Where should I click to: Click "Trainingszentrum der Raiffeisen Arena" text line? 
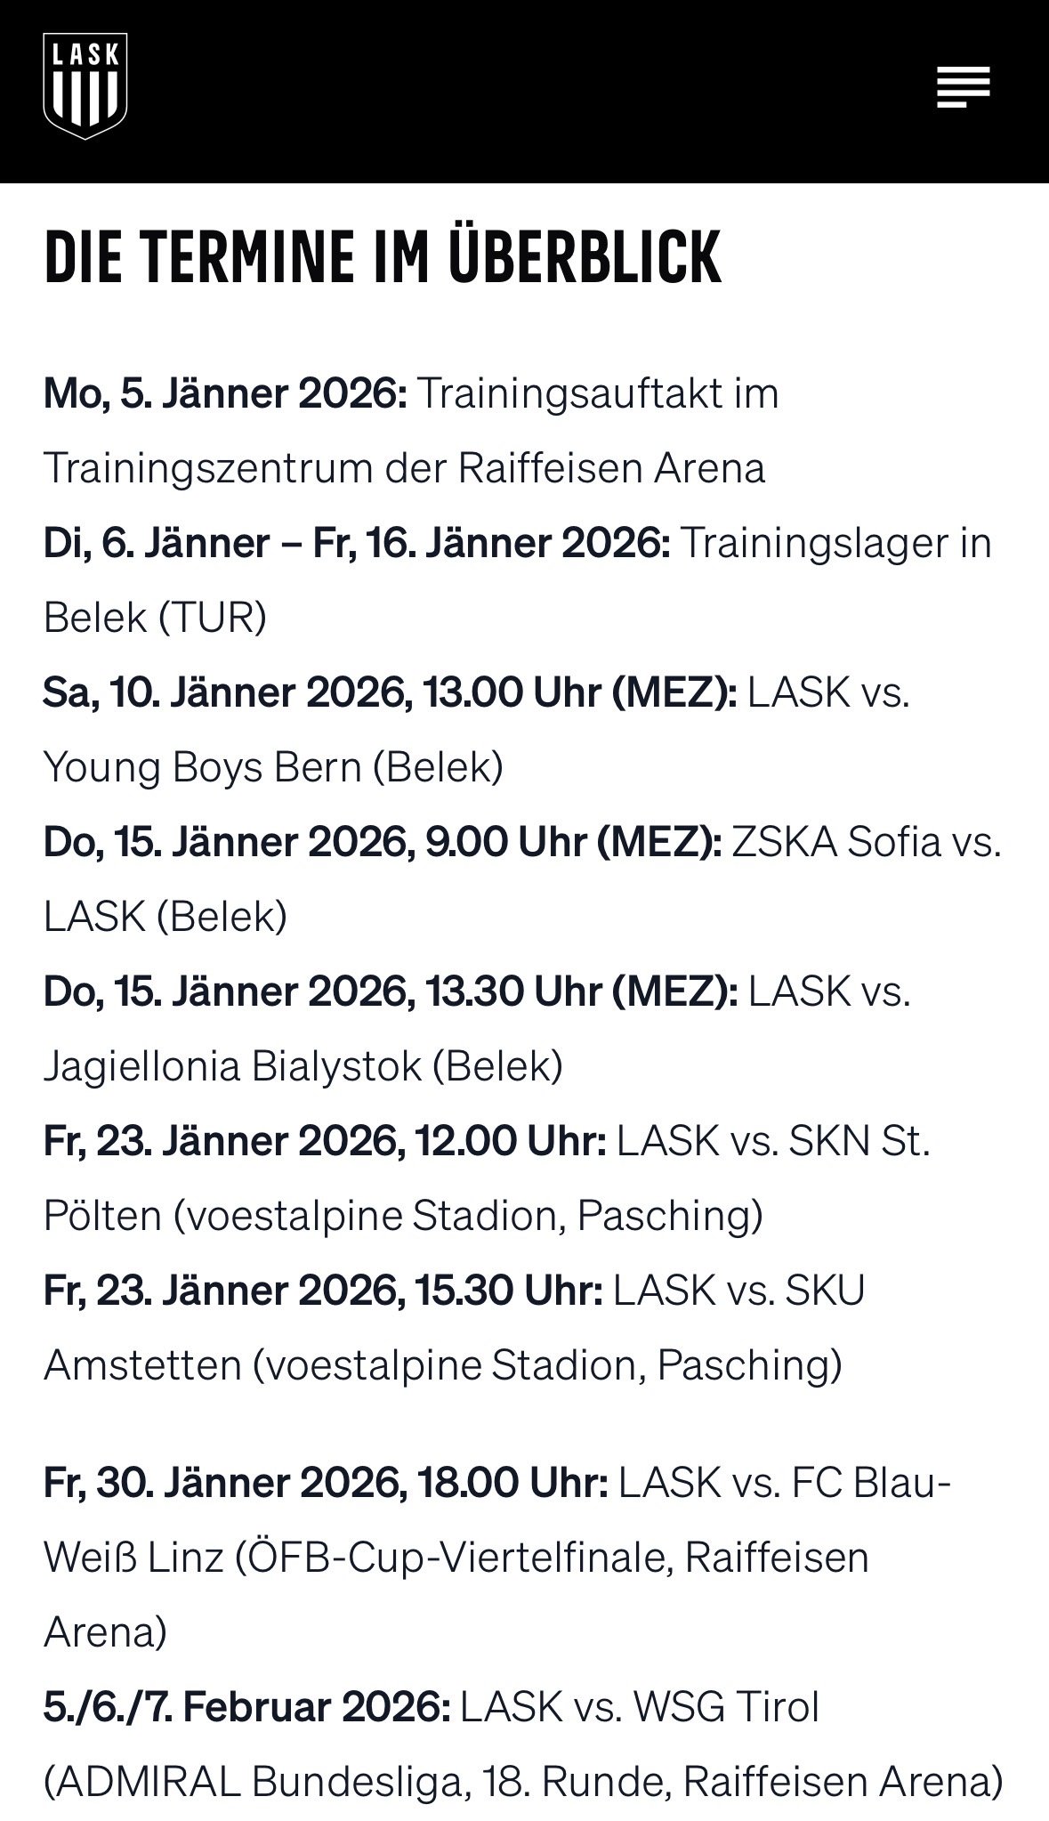click(x=404, y=468)
